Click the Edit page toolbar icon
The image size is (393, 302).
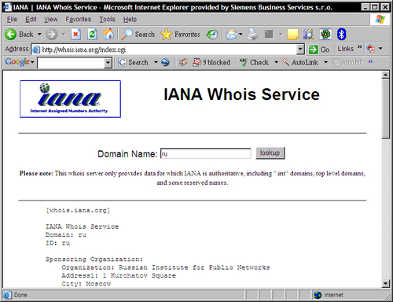pyautogui.click(x=269, y=35)
